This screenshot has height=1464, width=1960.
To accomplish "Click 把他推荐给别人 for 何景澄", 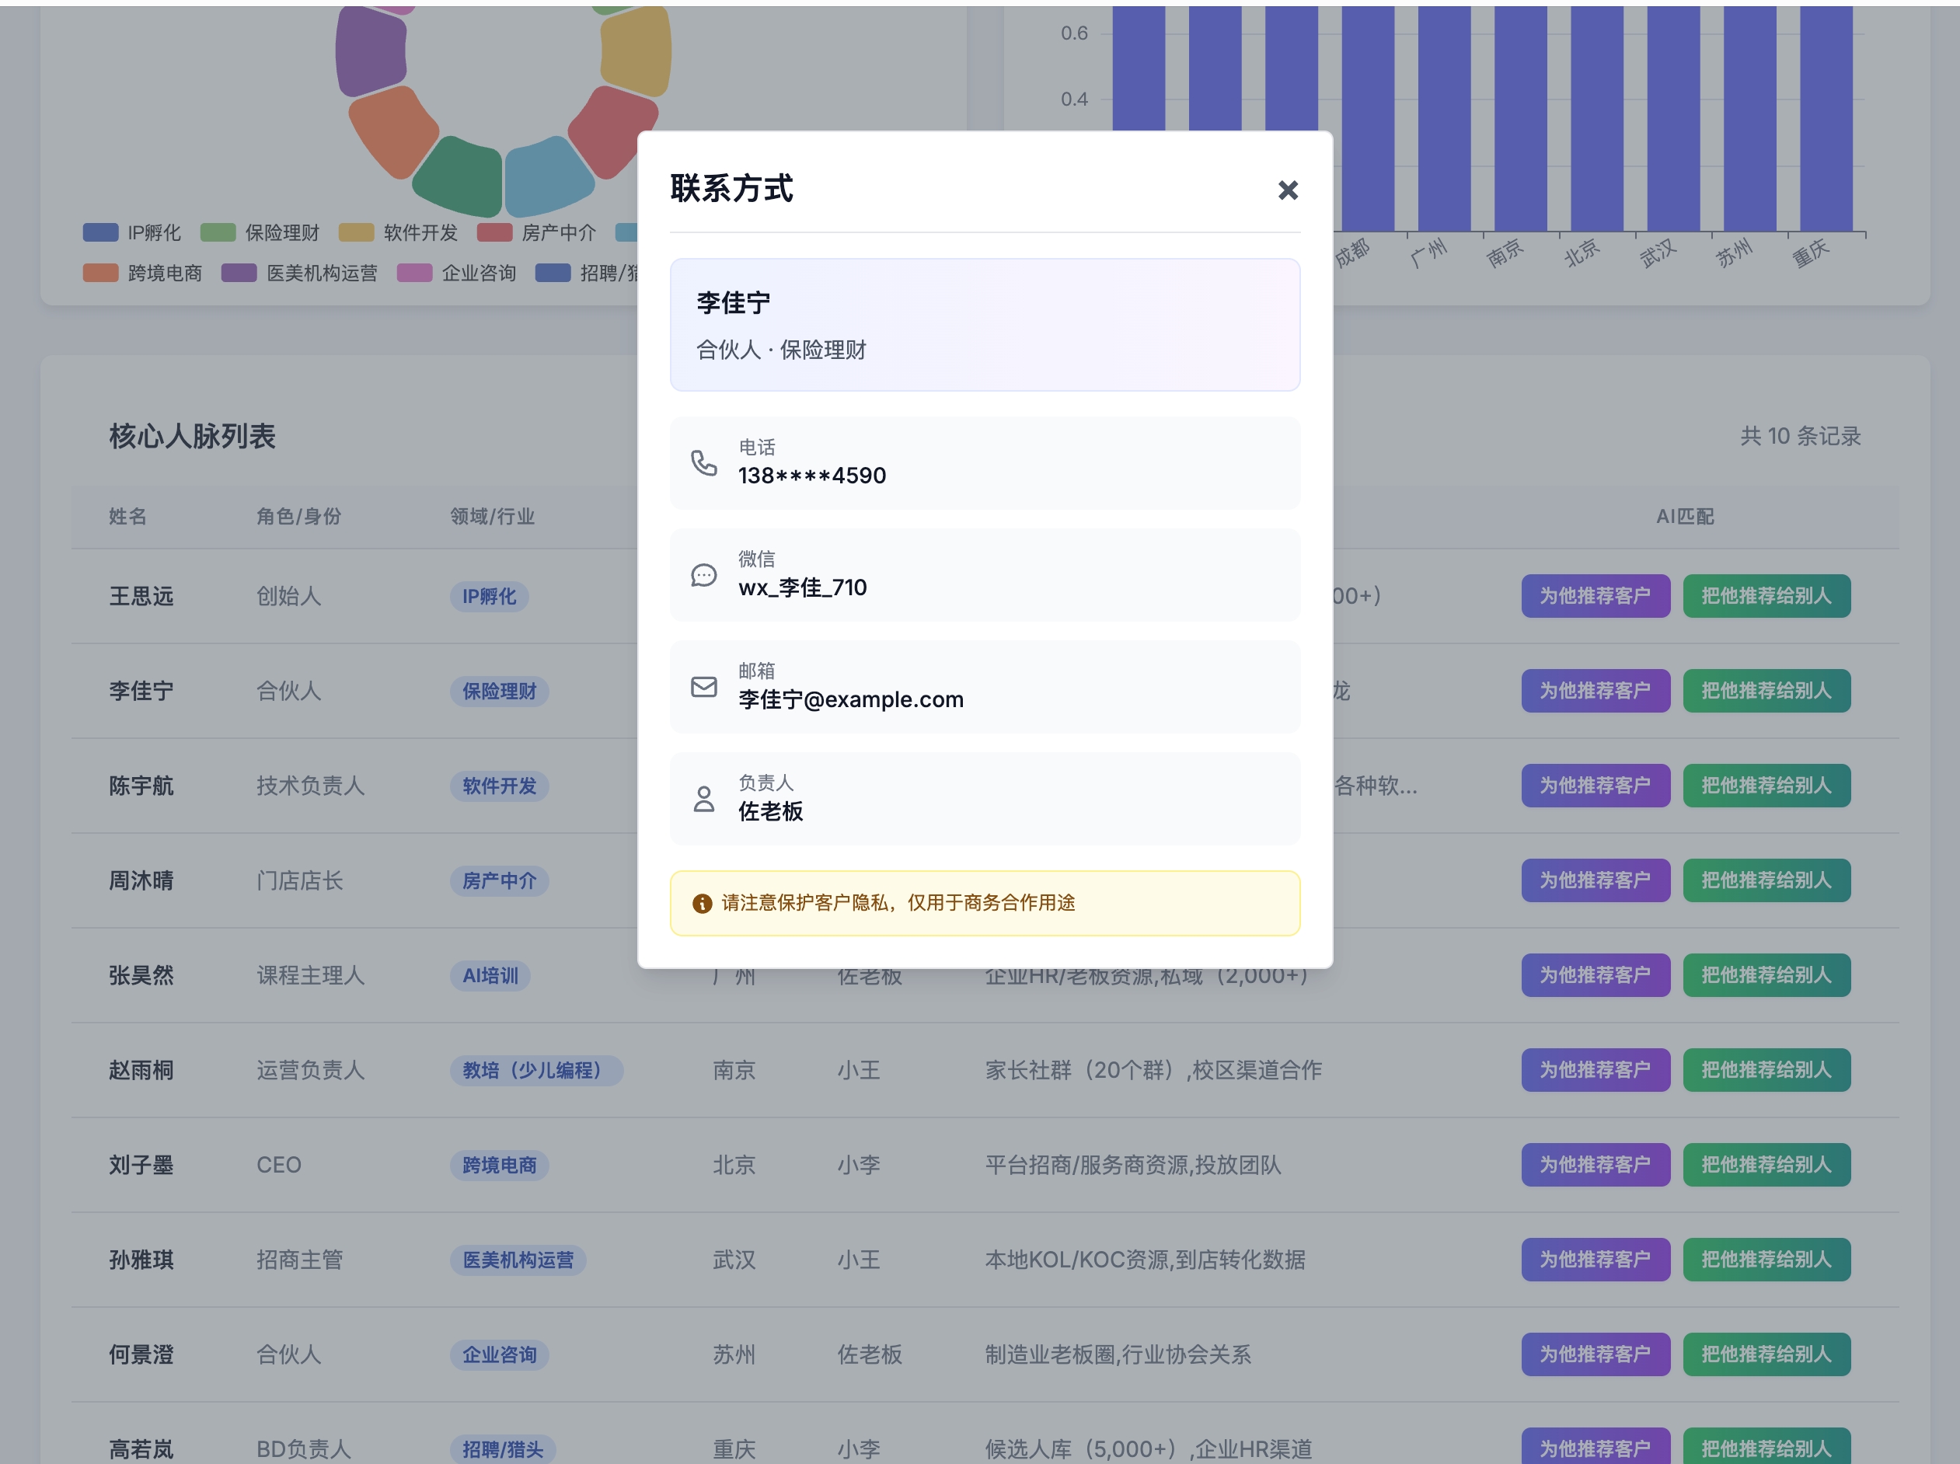I will (1766, 1354).
